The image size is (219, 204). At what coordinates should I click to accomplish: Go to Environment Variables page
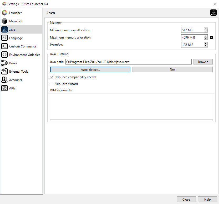[x=22, y=55]
